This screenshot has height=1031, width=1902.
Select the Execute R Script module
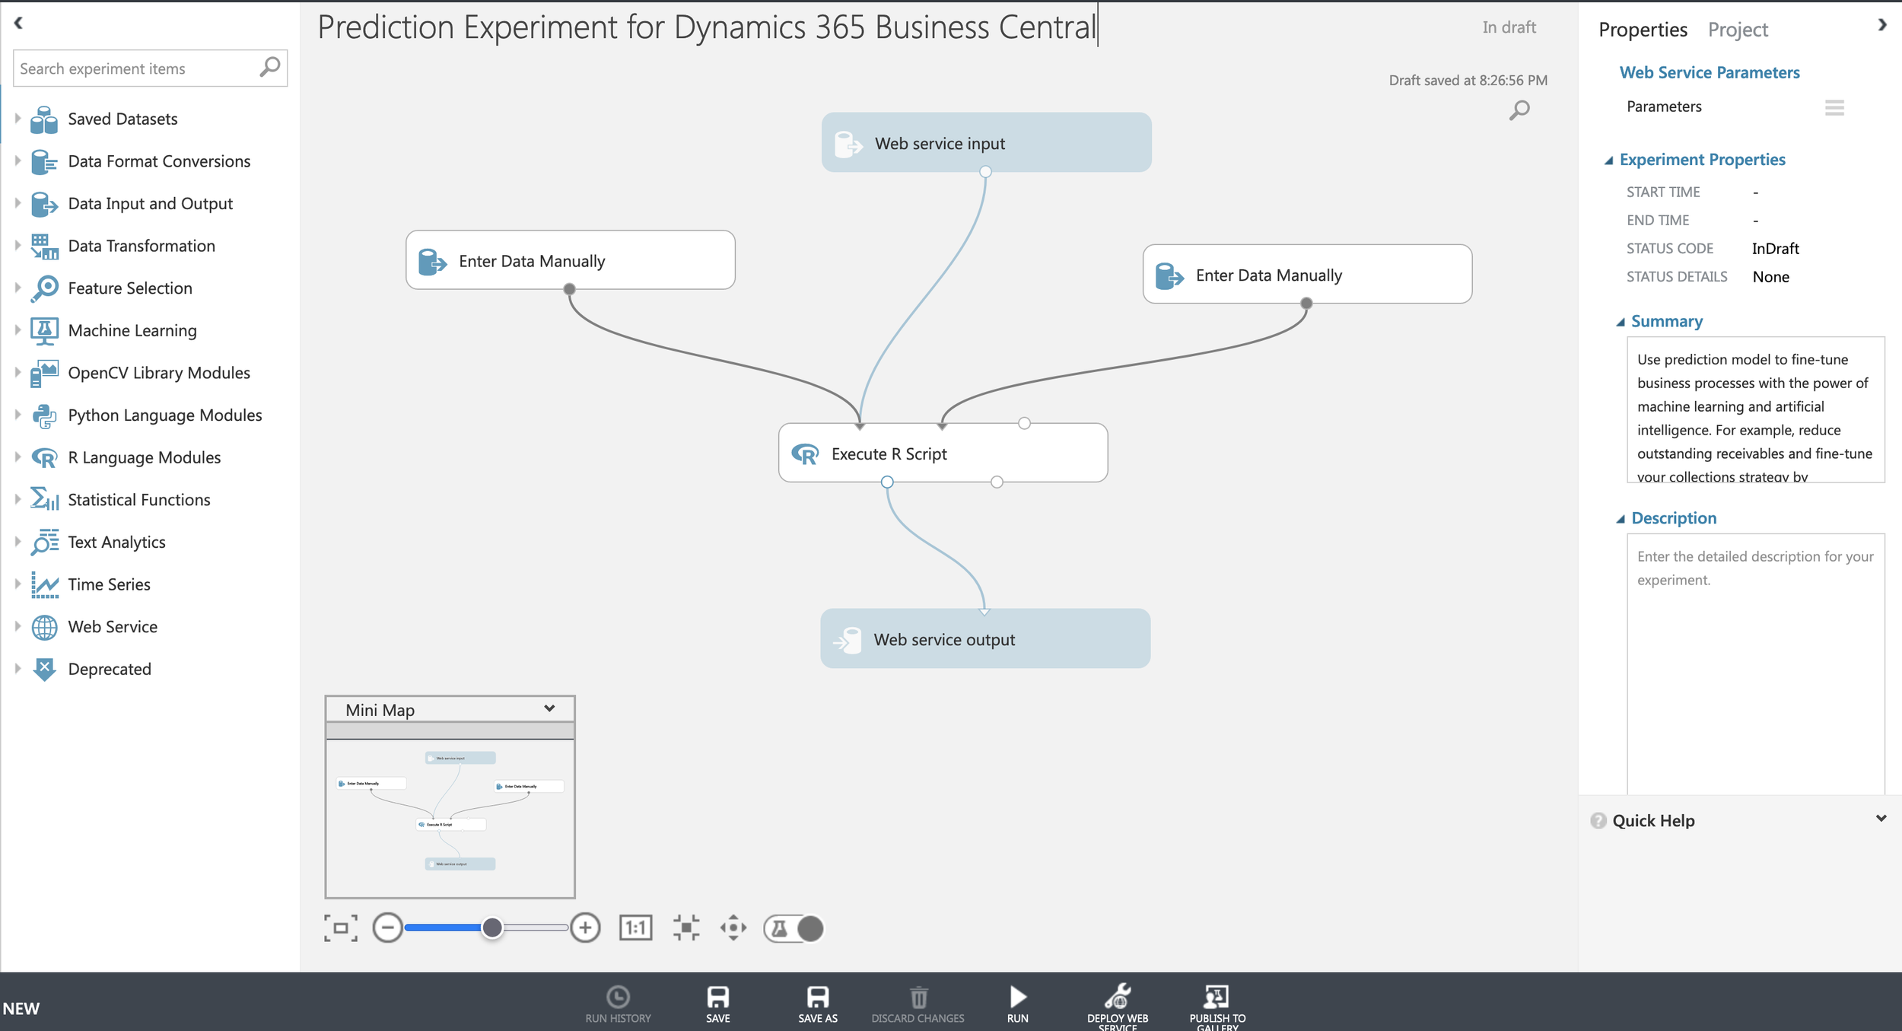(x=943, y=453)
